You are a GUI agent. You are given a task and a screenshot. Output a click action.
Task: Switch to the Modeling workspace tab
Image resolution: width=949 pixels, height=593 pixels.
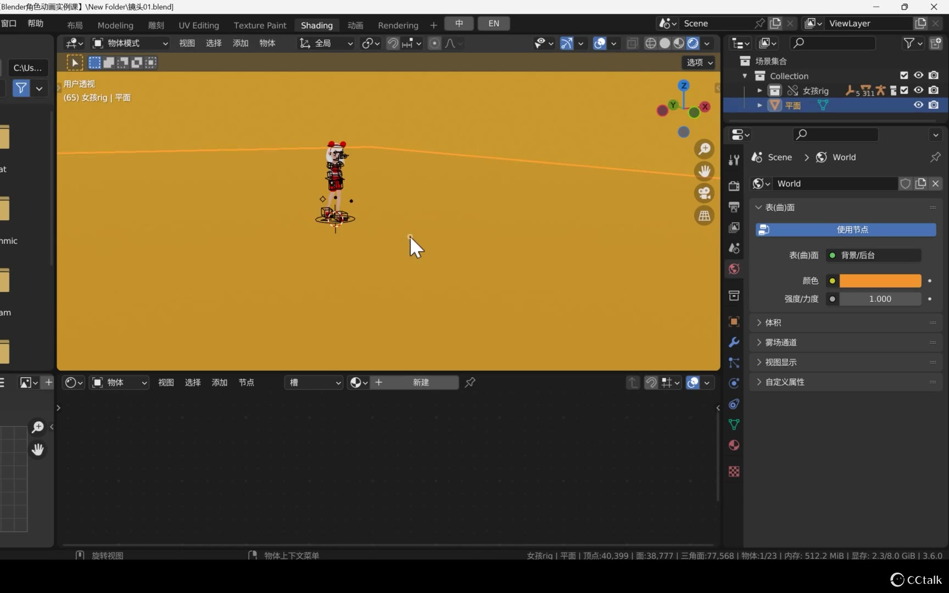[115, 25]
